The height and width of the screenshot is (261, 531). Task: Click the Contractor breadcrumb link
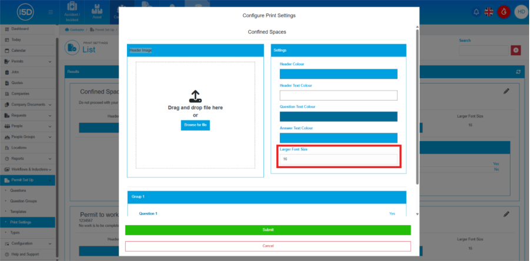click(x=75, y=30)
